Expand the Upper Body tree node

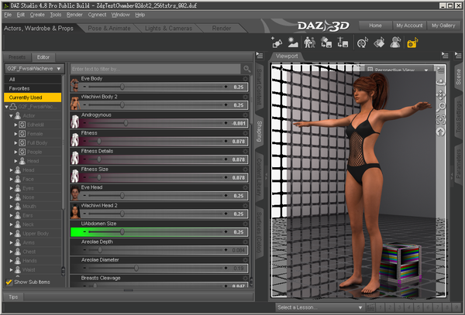(12, 234)
